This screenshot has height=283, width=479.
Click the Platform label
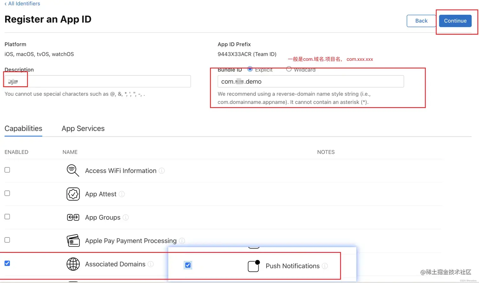pyautogui.click(x=15, y=44)
